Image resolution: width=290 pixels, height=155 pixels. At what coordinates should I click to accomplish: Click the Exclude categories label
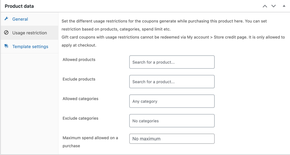[81, 118]
